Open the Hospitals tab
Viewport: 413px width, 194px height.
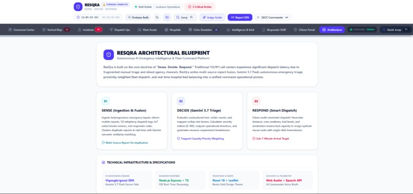pyautogui.click(x=173, y=30)
